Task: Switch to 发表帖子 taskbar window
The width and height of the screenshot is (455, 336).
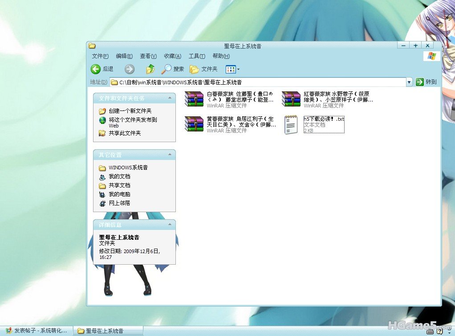Action: pyautogui.click(x=36, y=331)
